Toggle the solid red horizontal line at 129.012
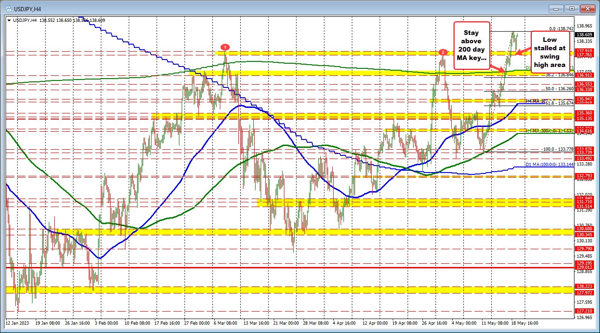 click(x=279, y=268)
